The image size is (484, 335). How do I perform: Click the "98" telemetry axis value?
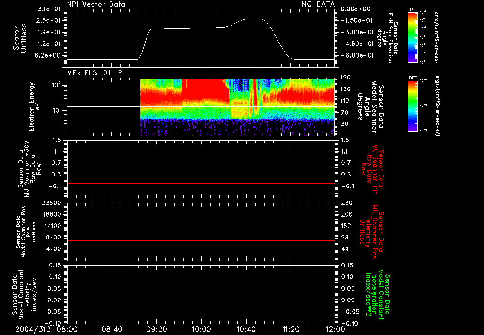click(x=344, y=238)
